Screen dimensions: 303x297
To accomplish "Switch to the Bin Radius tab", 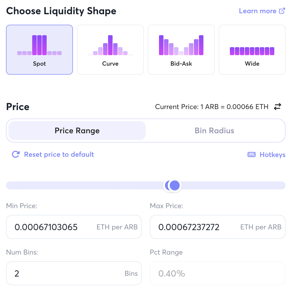I will tap(214, 131).
